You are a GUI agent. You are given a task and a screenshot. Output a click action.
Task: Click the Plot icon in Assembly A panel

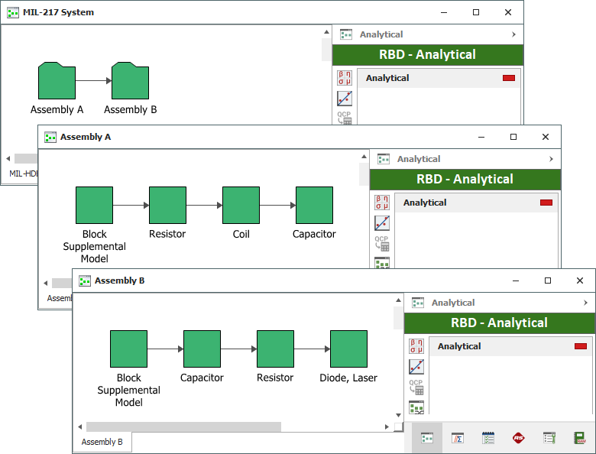click(x=382, y=222)
